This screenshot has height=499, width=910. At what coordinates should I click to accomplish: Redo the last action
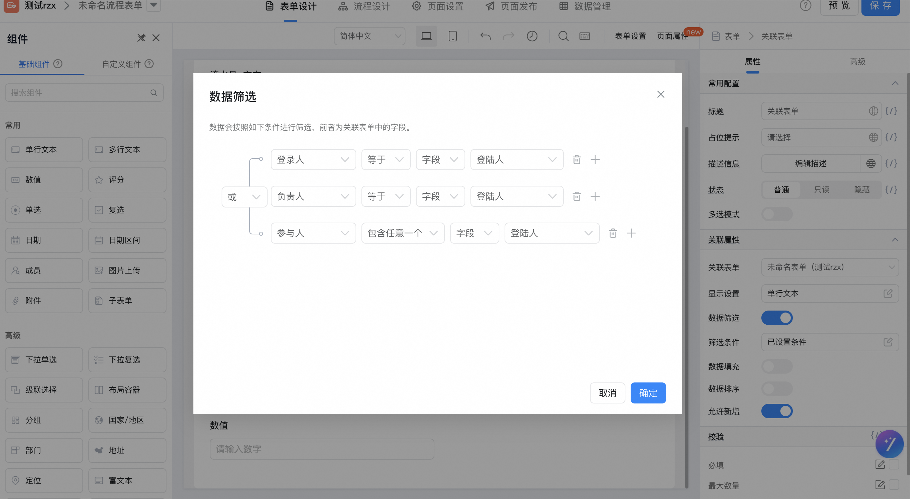(508, 36)
